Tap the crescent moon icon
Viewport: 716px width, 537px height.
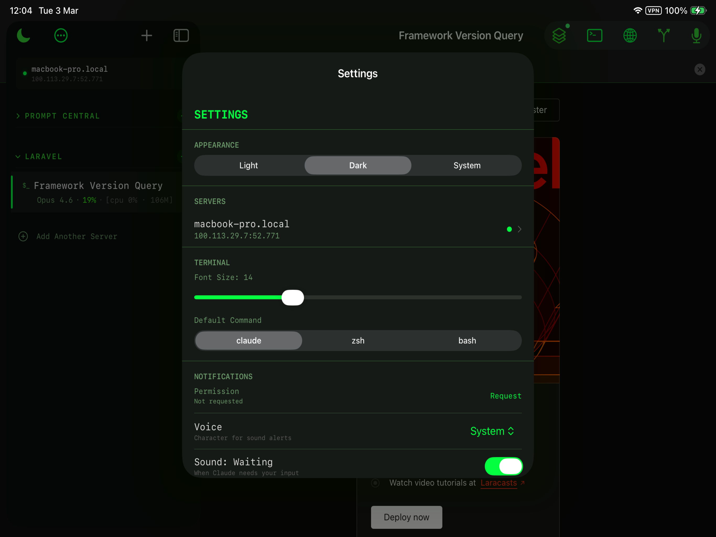click(x=24, y=35)
